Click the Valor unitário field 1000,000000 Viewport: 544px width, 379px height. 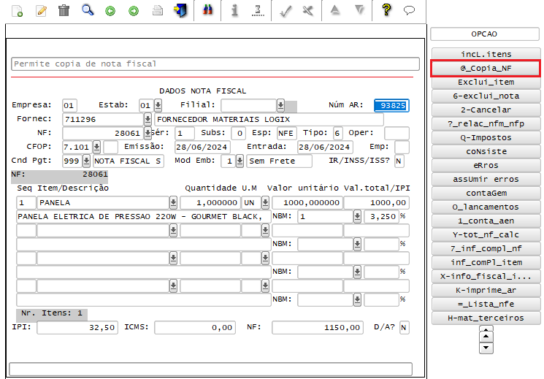(307, 203)
